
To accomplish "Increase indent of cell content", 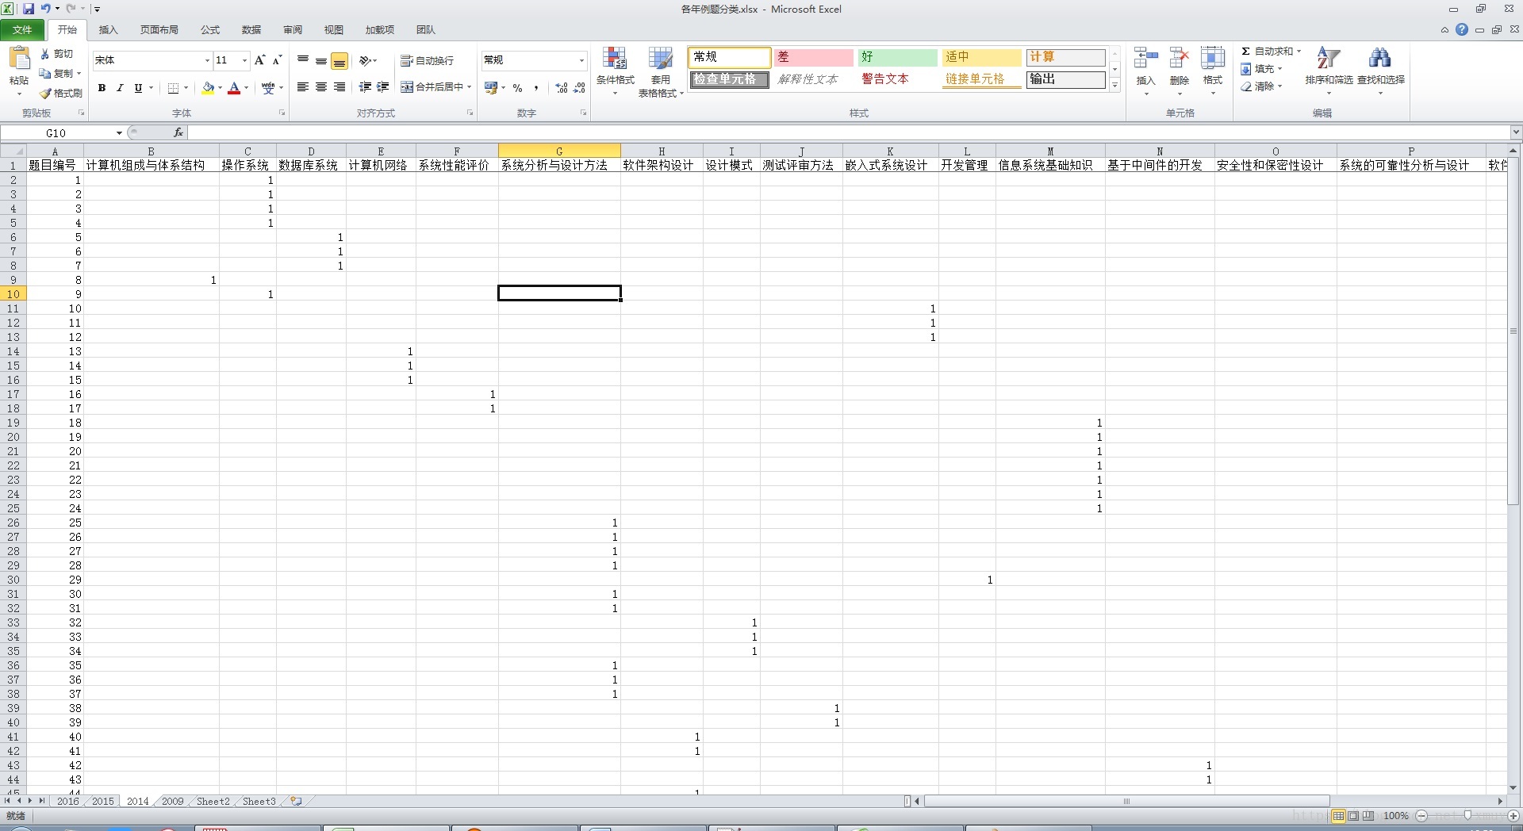I will point(383,87).
